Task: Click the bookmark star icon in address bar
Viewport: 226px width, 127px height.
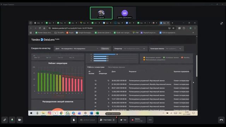Action: click(x=173, y=28)
